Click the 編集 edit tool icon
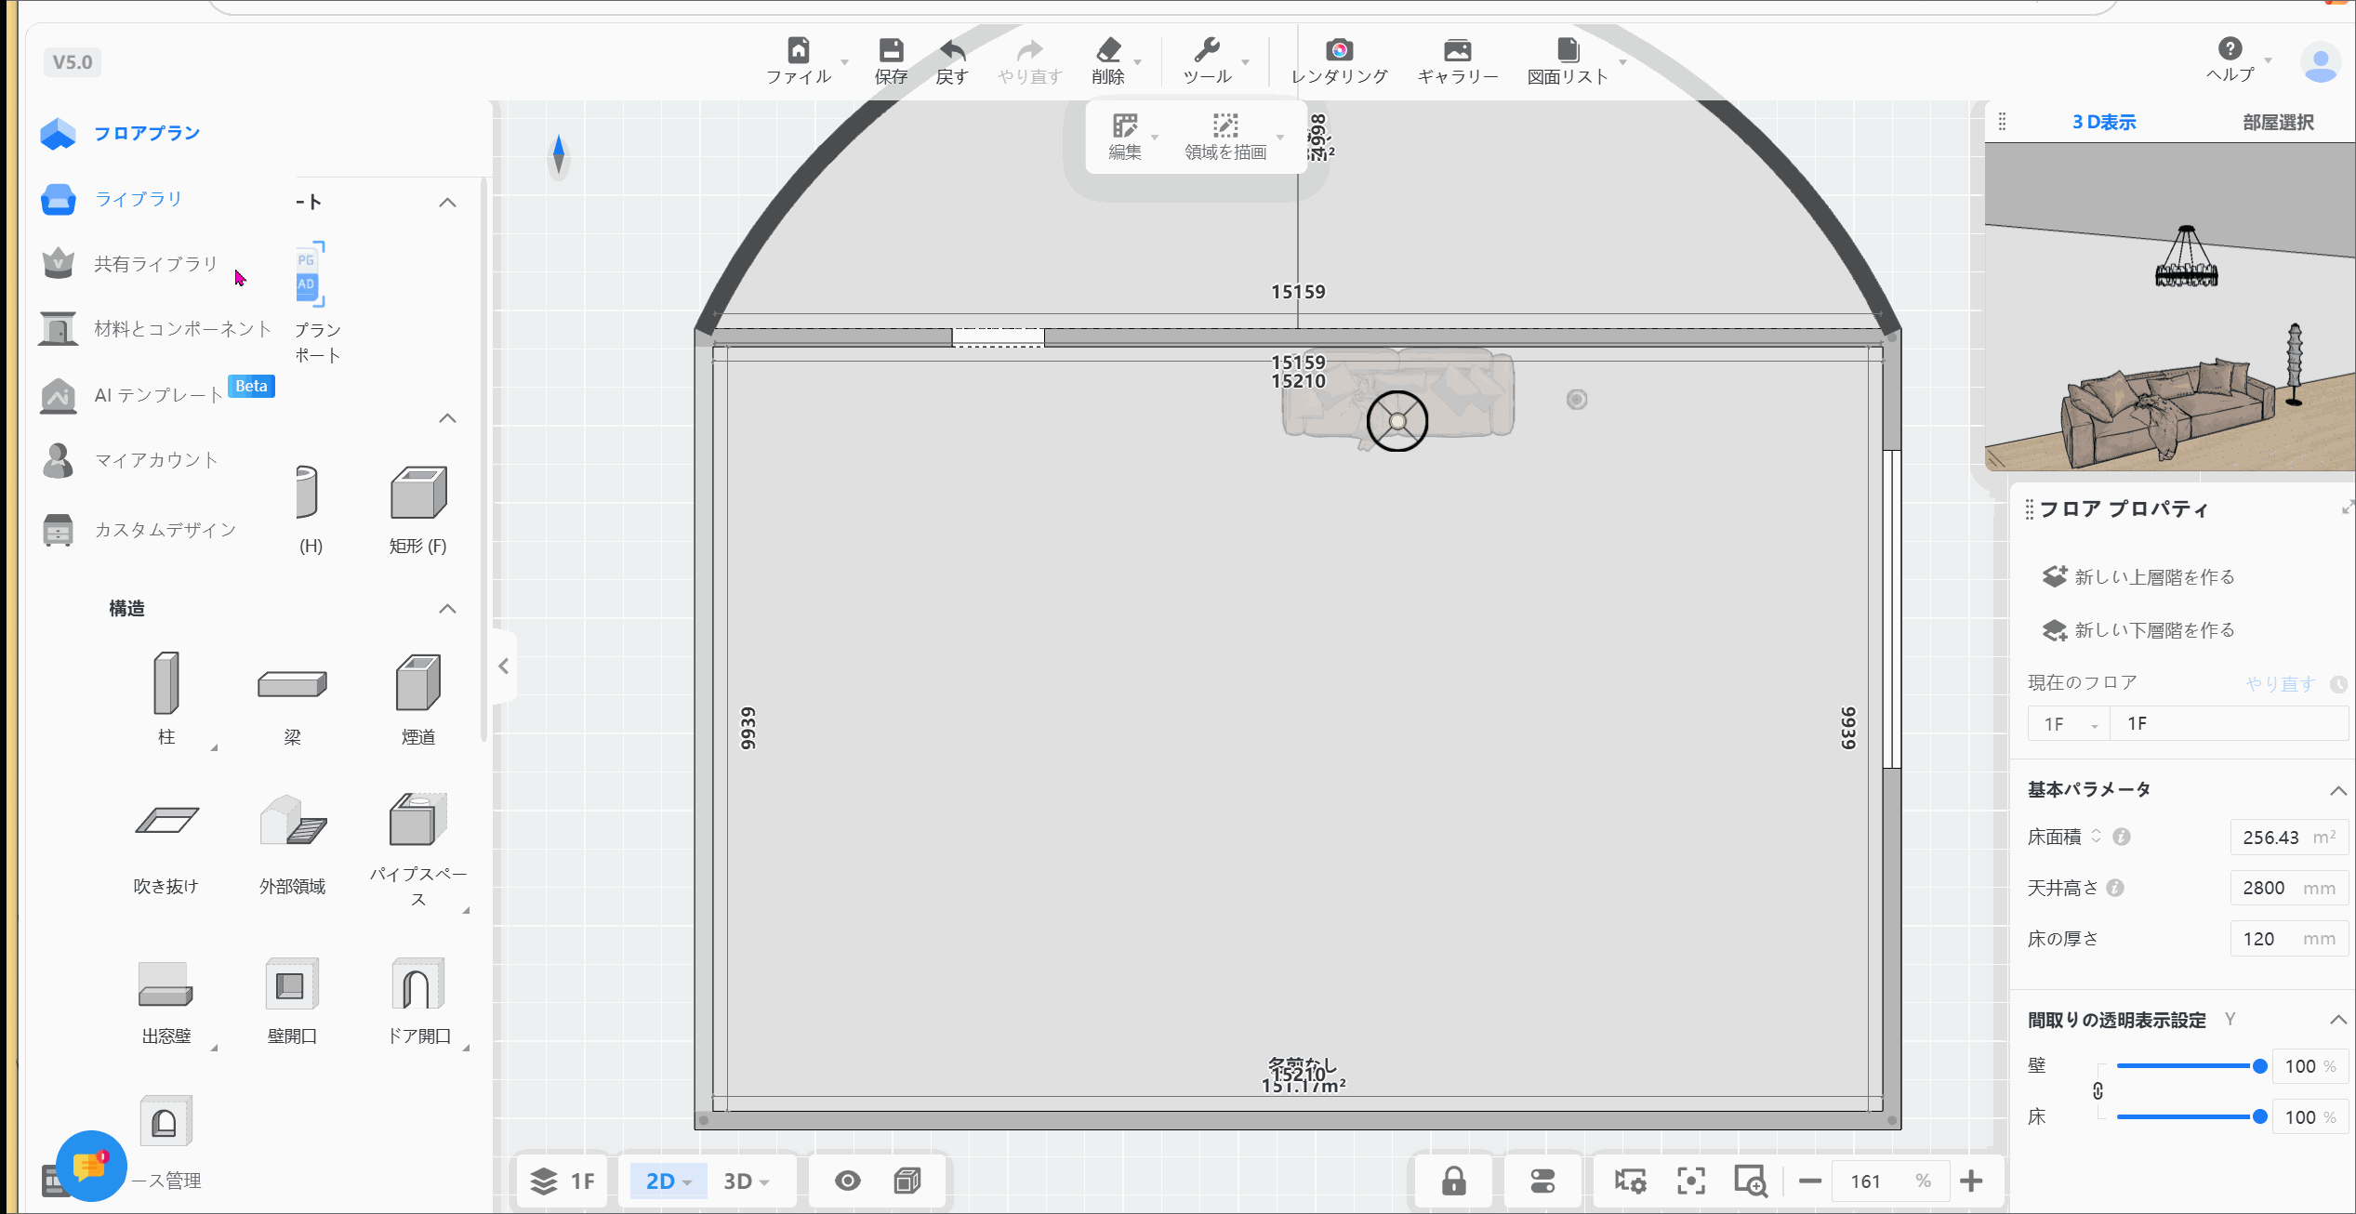Image resolution: width=2356 pixels, height=1214 pixels. point(1125,125)
